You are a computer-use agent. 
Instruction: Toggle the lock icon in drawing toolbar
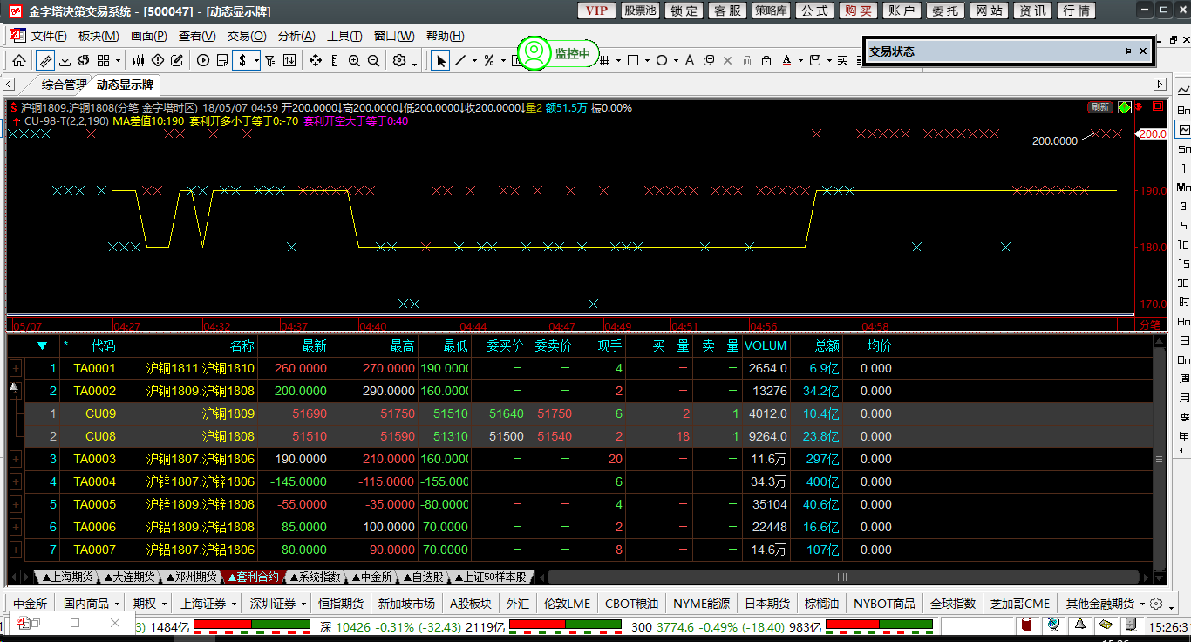(766, 60)
